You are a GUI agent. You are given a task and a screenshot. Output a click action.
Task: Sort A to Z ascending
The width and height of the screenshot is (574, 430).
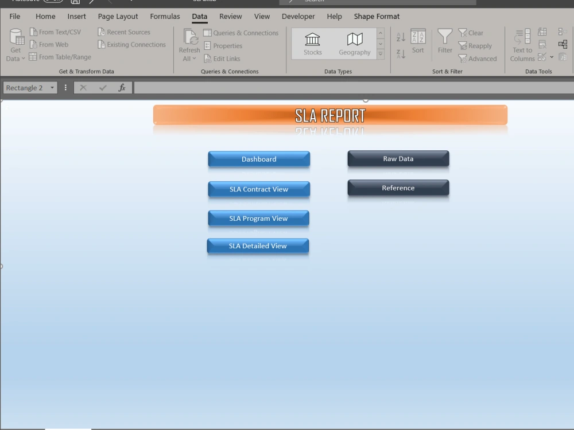(400, 36)
